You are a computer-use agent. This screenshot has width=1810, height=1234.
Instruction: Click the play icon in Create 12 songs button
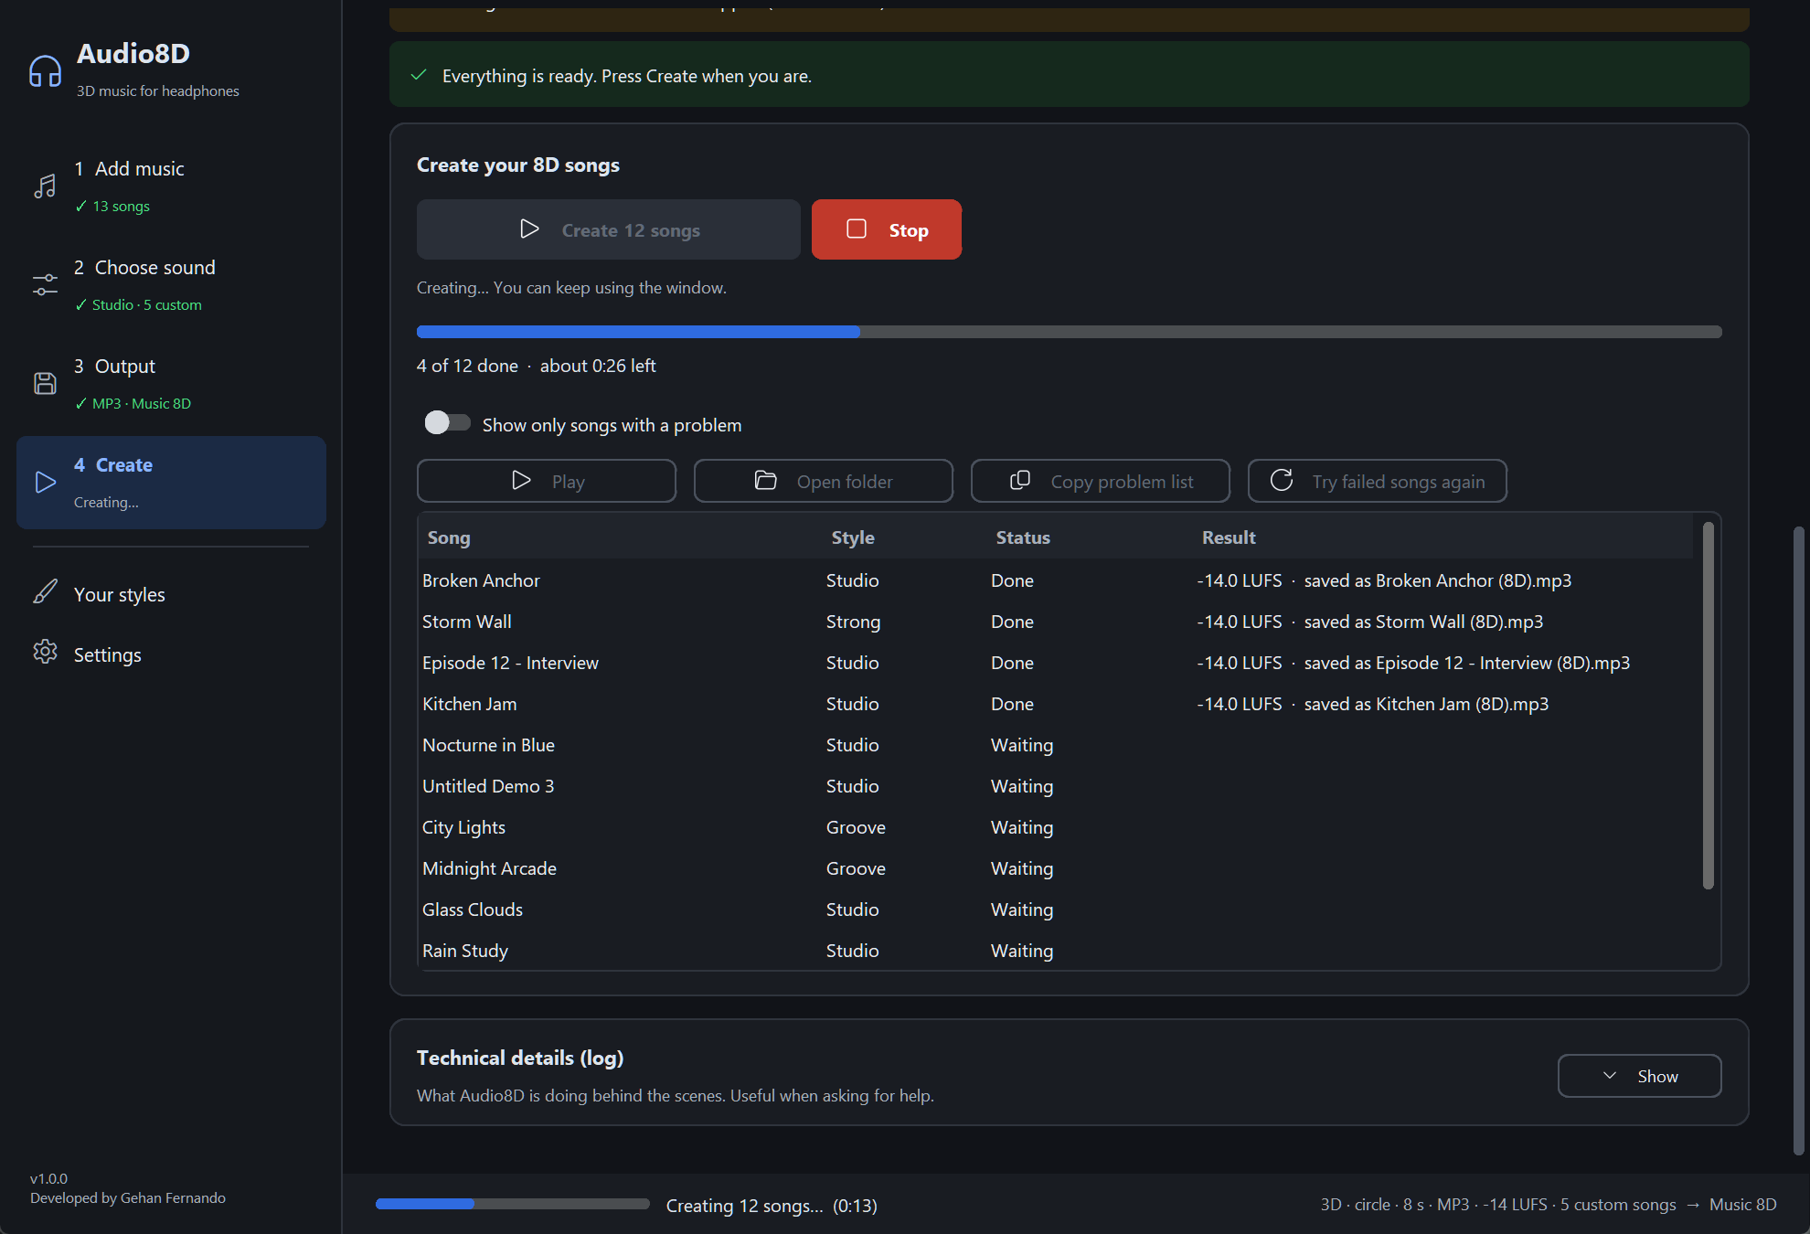pos(529,229)
